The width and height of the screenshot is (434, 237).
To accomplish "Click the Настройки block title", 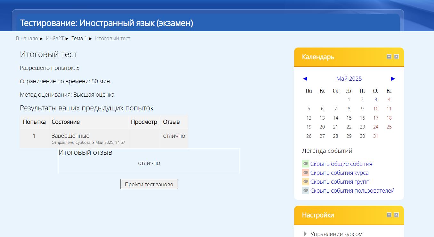I will pos(318,215).
